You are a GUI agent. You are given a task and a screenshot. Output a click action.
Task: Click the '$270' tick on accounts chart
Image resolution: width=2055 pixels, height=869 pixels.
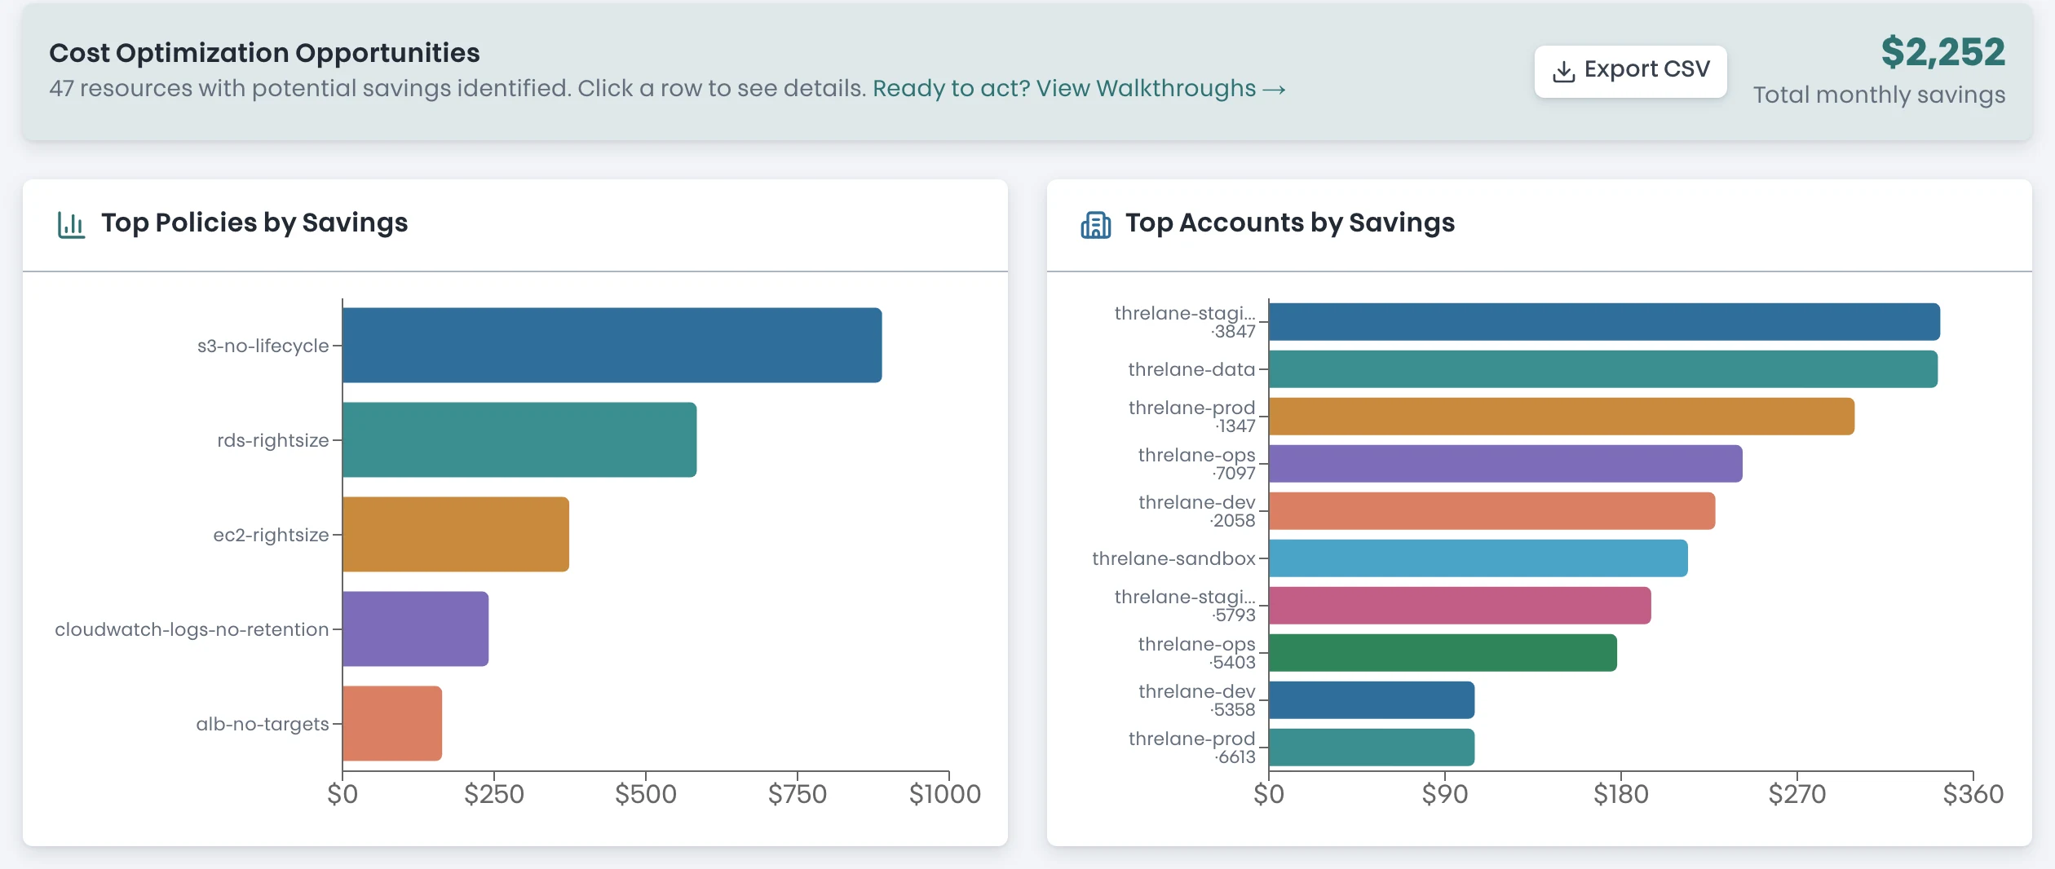[1796, 794]
